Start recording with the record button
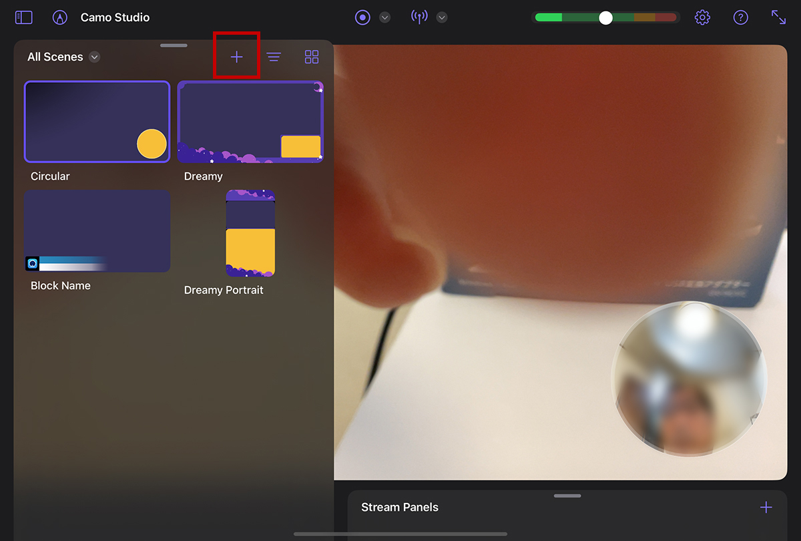Image resolution: width=801 pixels, height=541 pixels. click(x=362, y=17)
